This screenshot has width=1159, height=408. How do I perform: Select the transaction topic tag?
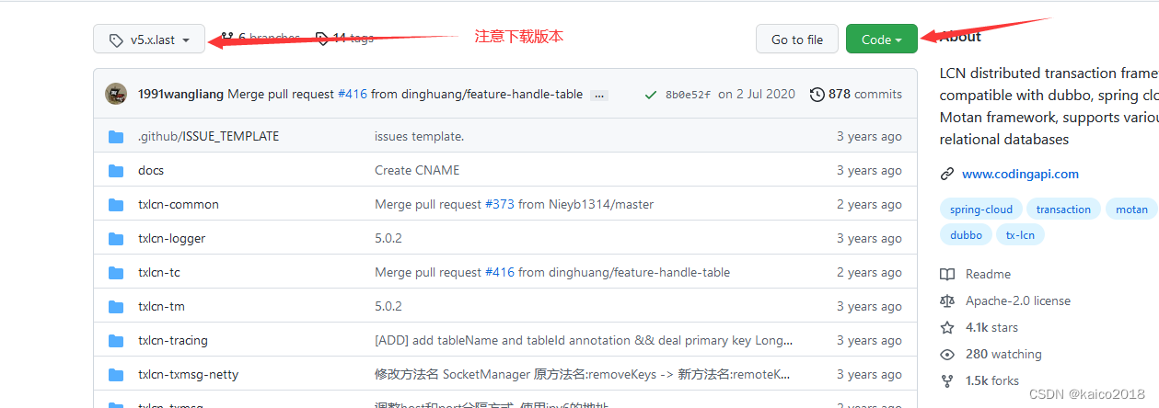[x=1063, y=210]
